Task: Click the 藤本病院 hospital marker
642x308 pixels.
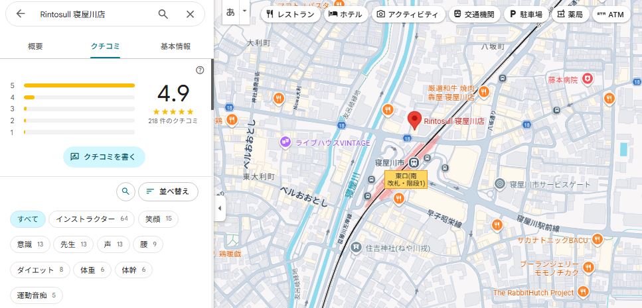Action: tap(587, 80)
